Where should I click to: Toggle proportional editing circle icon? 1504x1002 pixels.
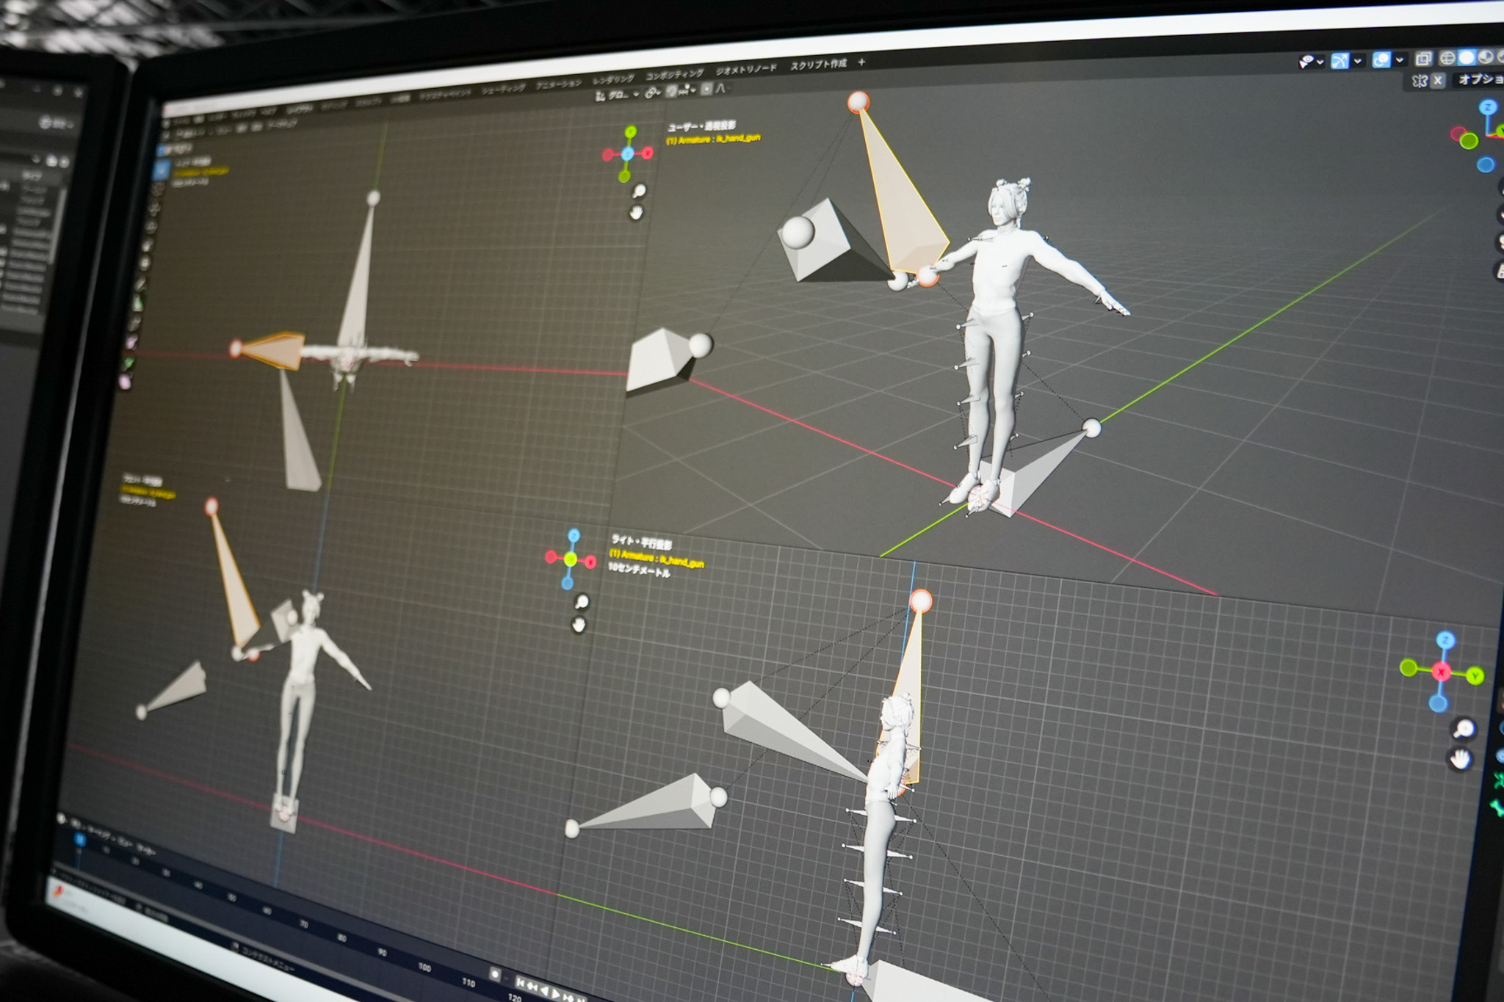706,89
